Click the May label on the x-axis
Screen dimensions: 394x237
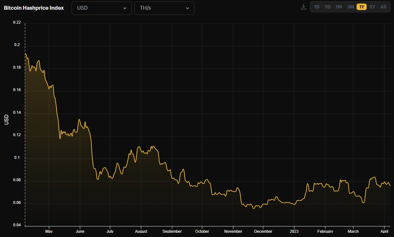[x=49, y=231]
